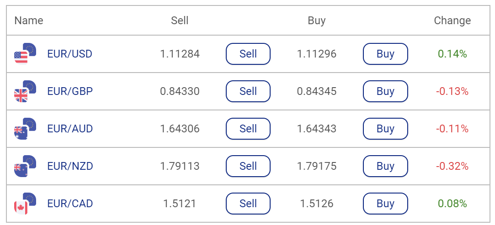Click the EUR/USD flag pair icon
495x225 pixels.
point(25,53)
